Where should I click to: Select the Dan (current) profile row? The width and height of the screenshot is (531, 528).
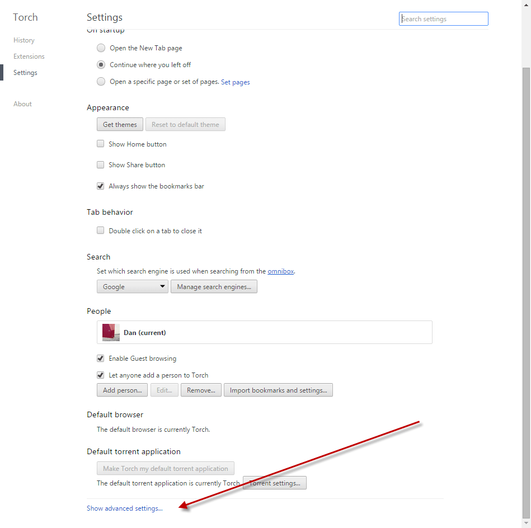(x=265, y=332)
